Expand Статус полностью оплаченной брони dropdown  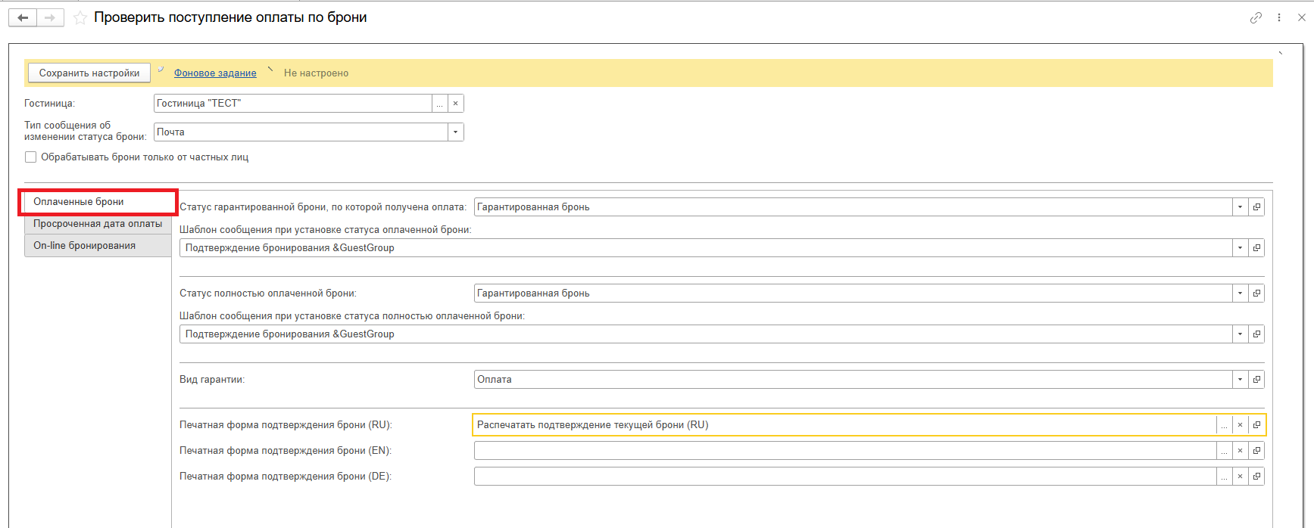coord(1240,294)
